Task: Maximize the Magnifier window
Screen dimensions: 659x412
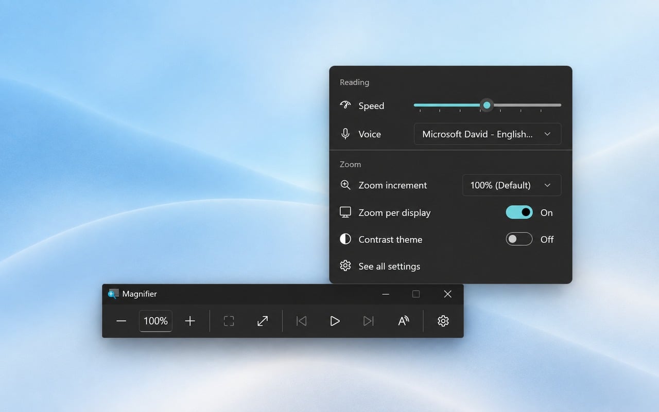Action: [x=416, y=294]
